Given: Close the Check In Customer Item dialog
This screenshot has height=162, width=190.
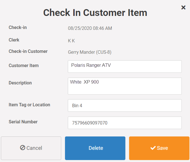Looking at the screenshot, I should pyautogui.click(x=183, y=7).
